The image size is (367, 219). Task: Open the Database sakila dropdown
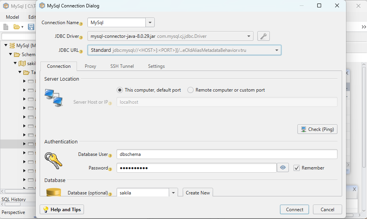pos(173,193)
